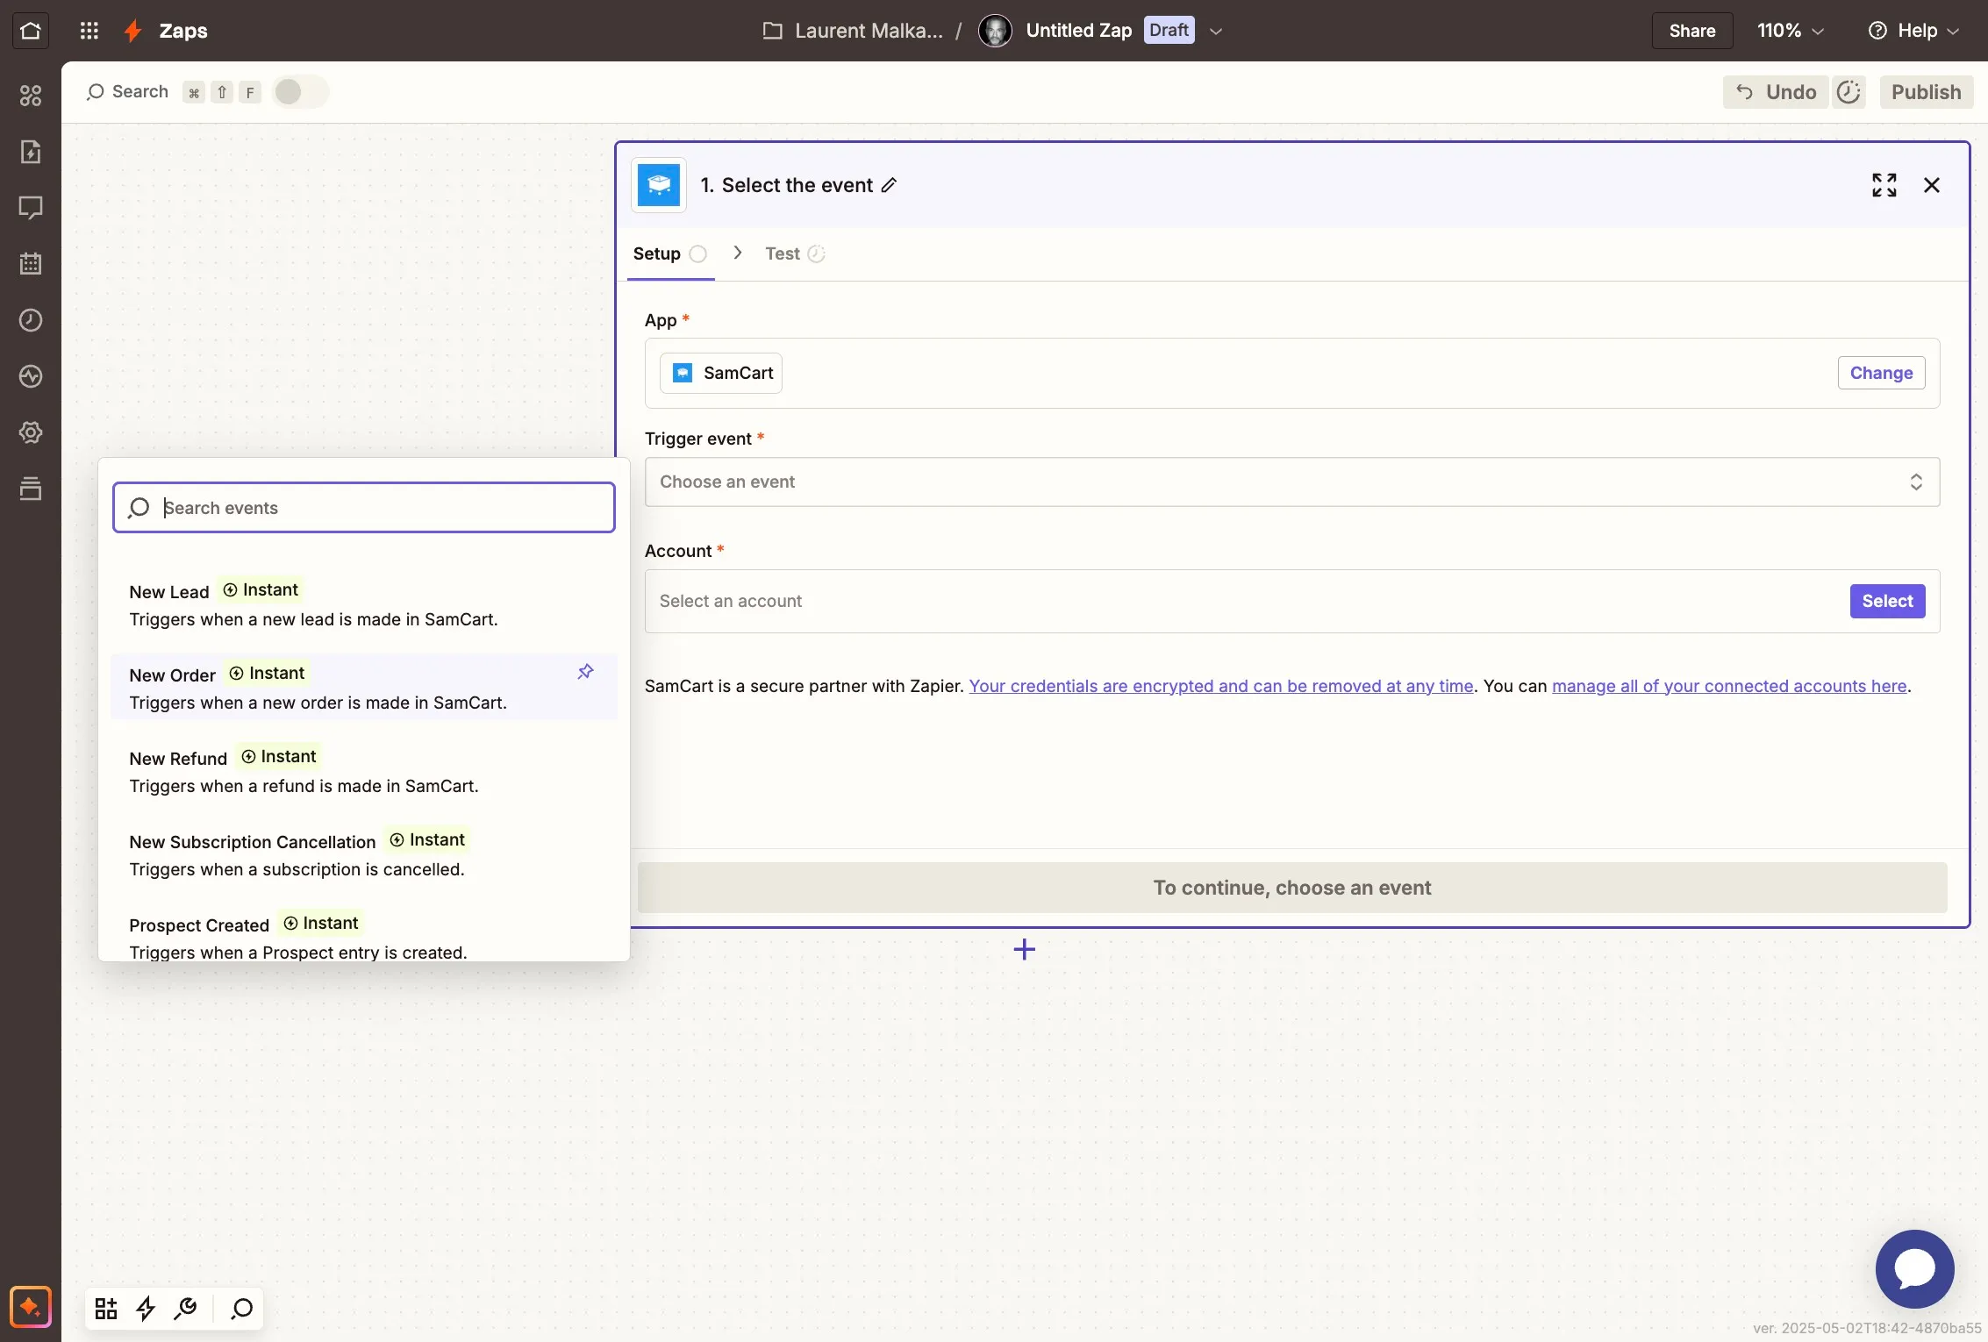The width and height of the screenshot is (1988, 1342).
Task: Select the Prospect Created trigger event
Action: (x=363, y=935)
